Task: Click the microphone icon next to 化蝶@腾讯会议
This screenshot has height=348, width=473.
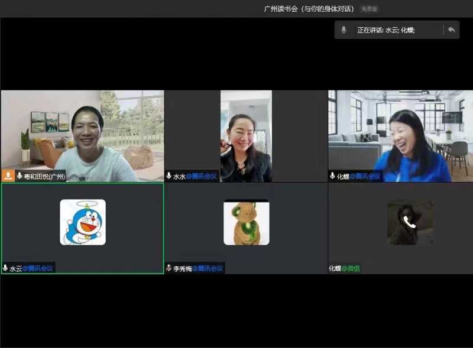Action: coord(332,176)
